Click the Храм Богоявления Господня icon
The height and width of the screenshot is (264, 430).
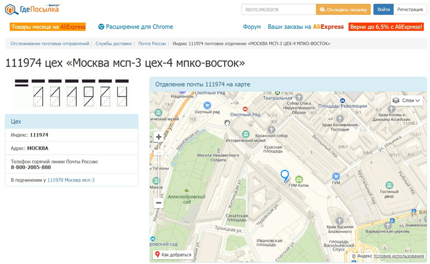coord(340,119)
